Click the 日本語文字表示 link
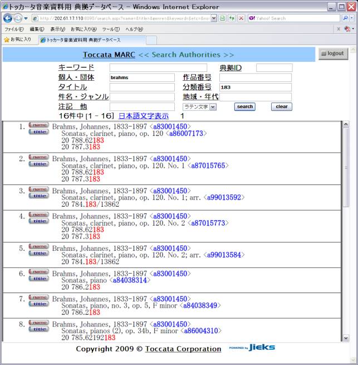 (x=144, y=116)
